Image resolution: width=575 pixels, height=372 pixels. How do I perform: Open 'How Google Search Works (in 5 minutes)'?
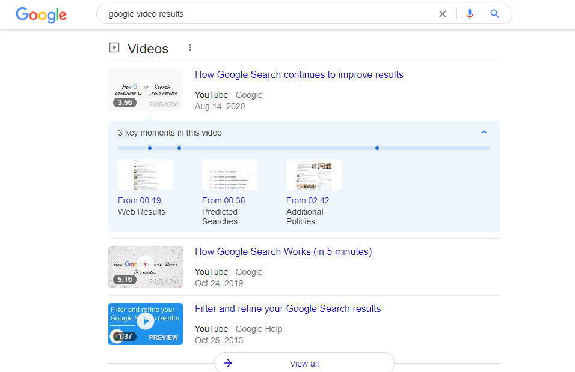coord(283,251)
